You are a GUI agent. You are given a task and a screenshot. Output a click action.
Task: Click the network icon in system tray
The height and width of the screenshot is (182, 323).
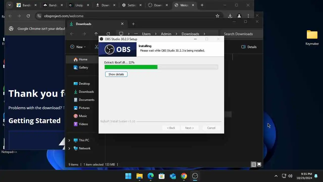(284, 176)
